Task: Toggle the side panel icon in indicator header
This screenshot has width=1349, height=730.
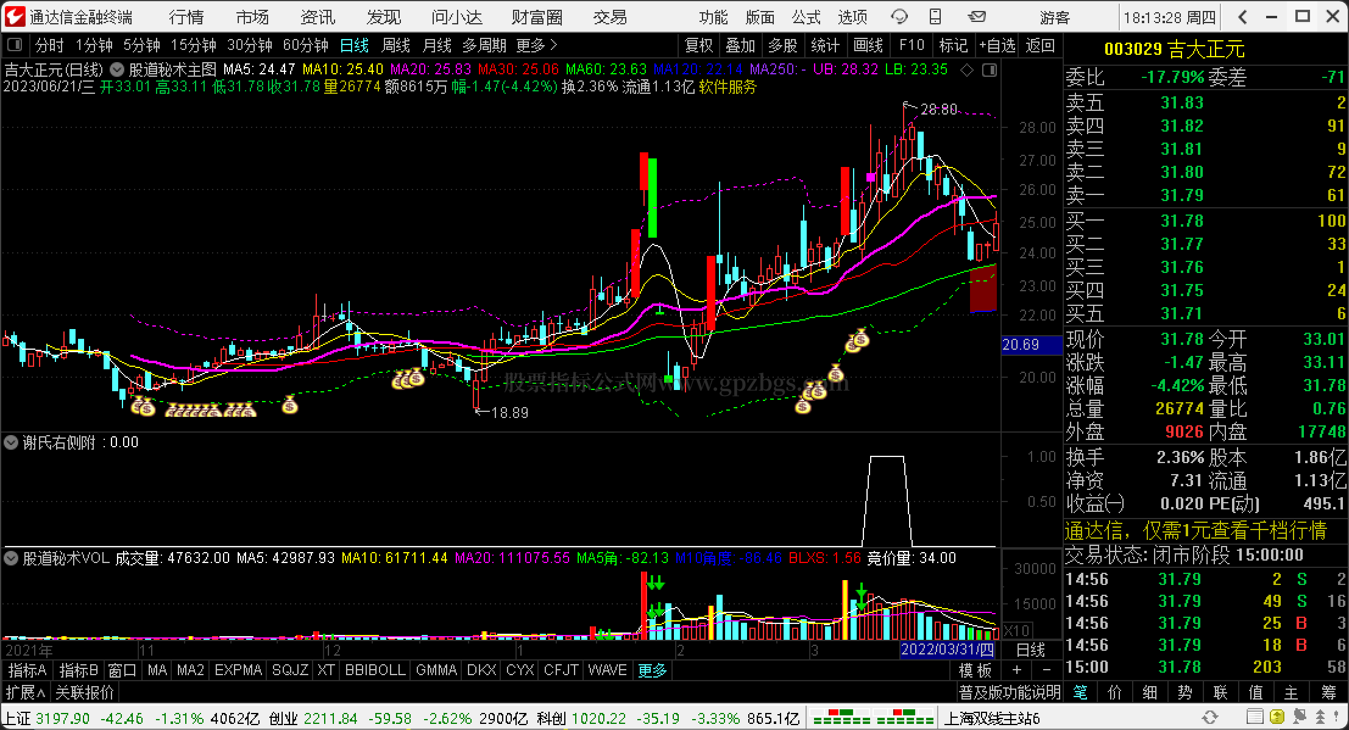Action: point(989,70)
